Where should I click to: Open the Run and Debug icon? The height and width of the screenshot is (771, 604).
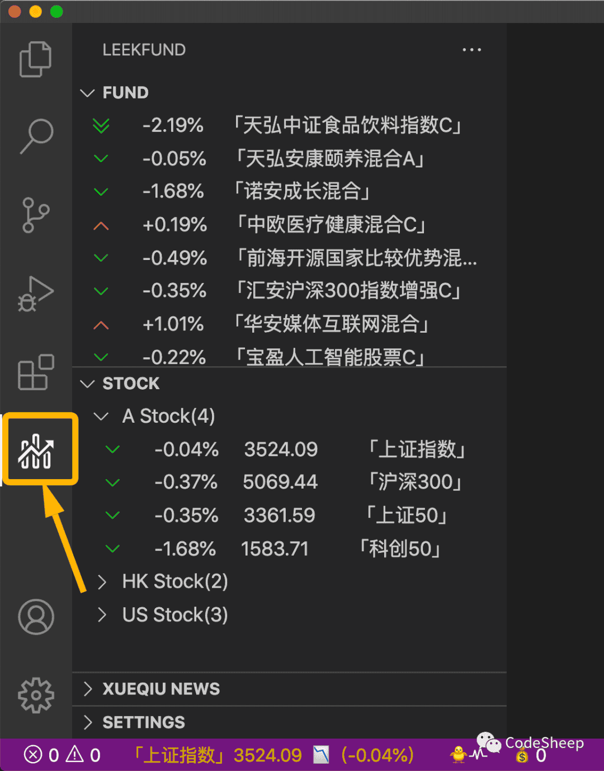click(36, 294)
